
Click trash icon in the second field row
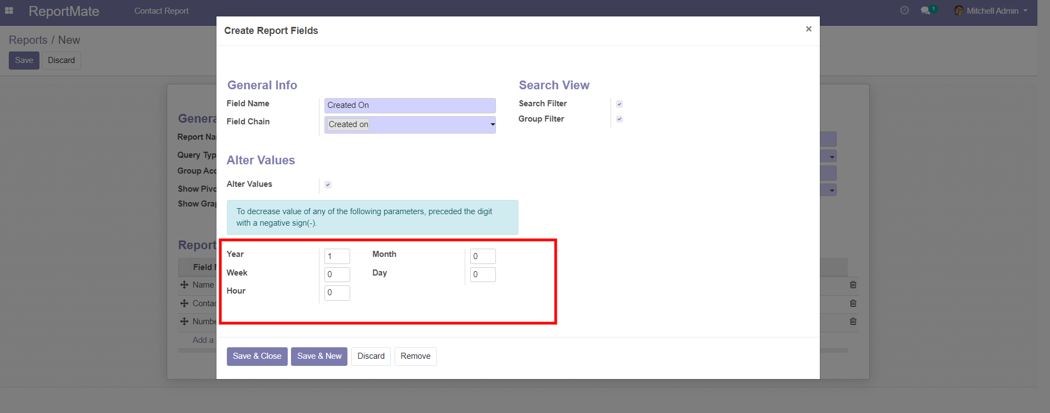click(x=853, y=303)
